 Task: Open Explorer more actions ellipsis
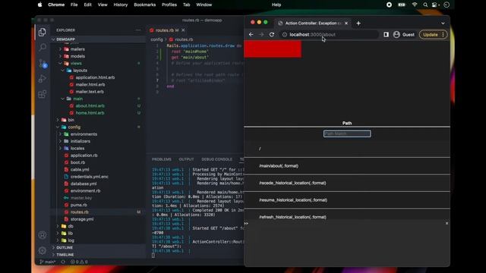tap(138, 30)
